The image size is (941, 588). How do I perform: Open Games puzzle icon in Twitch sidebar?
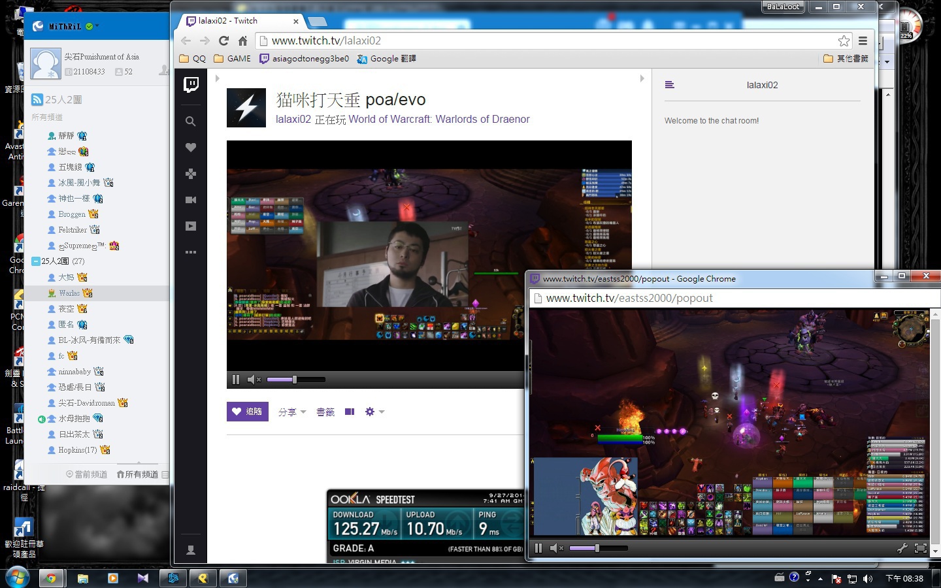tap(190, 174)
